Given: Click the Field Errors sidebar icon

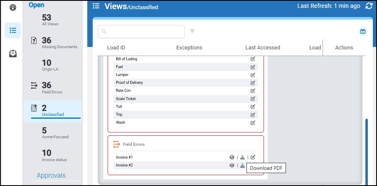Looking at the screenshot, I should (34, 86).
